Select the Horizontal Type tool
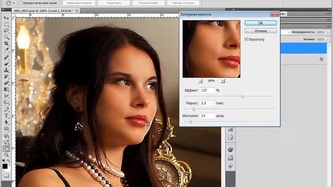Image resolution: width=333 pixels, height=187 pixels. (x=6, y=116)
